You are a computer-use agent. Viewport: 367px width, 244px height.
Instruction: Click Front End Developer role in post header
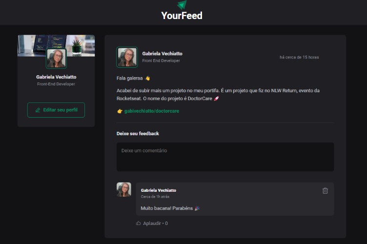pyautogui.click(x=161, y=61)
